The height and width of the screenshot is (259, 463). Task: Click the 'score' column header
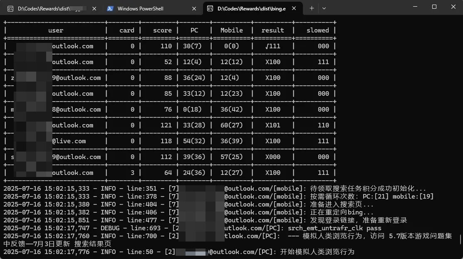[162, 30]
